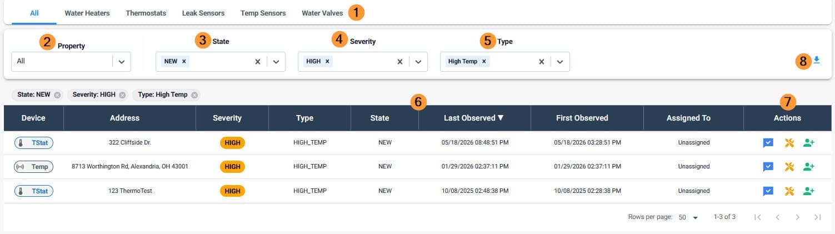Click comment icon for 123 ThermoTest alert
This screenshot has width=835, height=234.
(x=768, y=191)
